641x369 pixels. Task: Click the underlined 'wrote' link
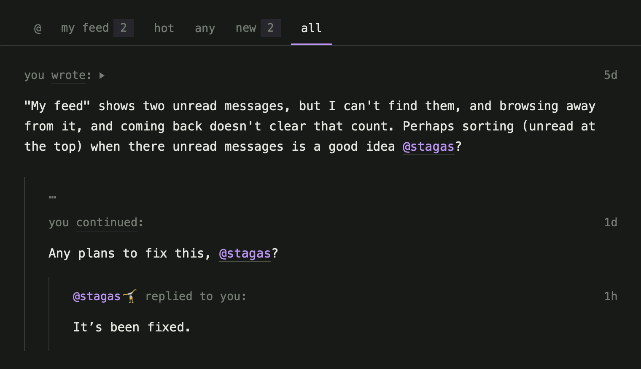point(68,75)
